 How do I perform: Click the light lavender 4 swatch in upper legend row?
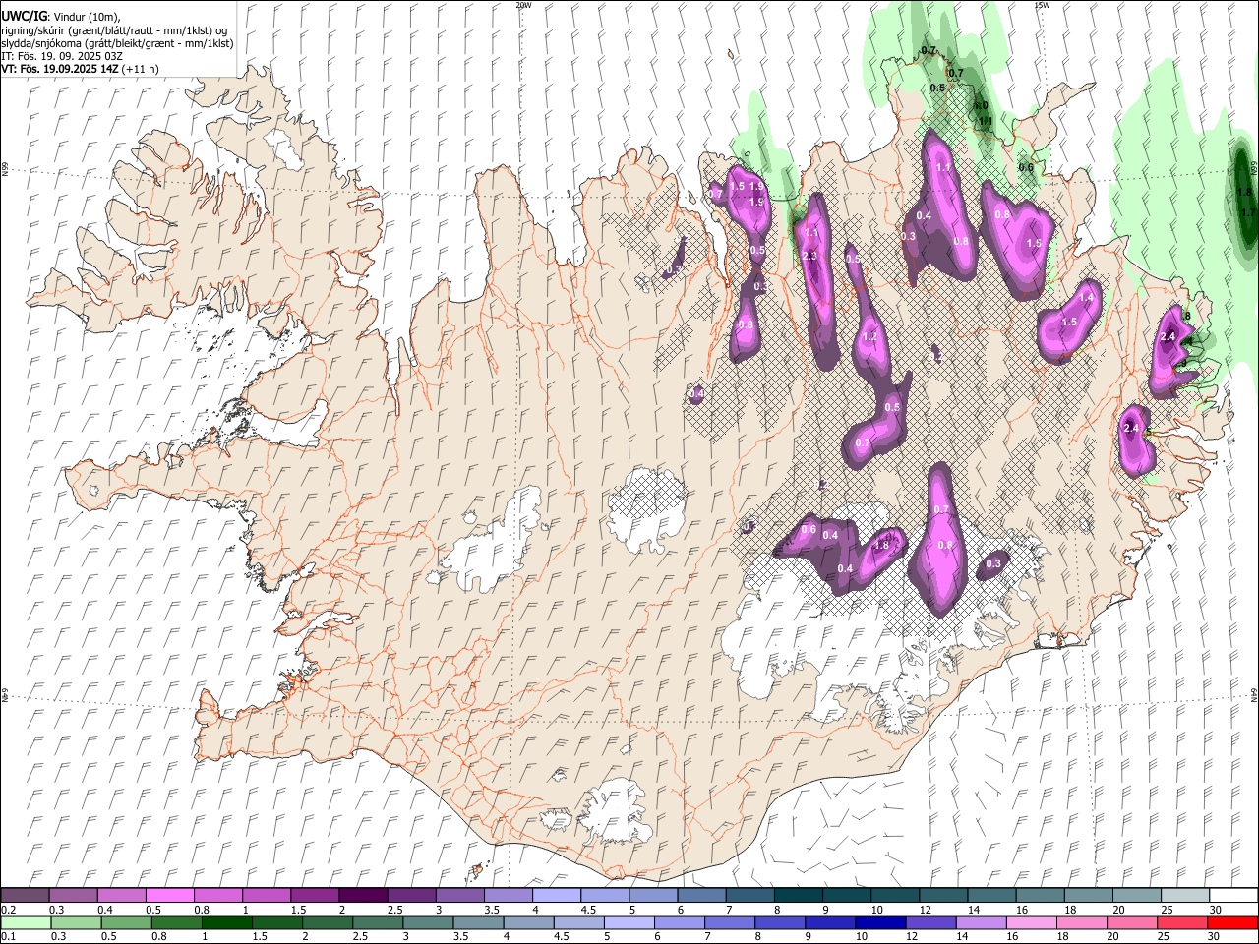point(555,896)
